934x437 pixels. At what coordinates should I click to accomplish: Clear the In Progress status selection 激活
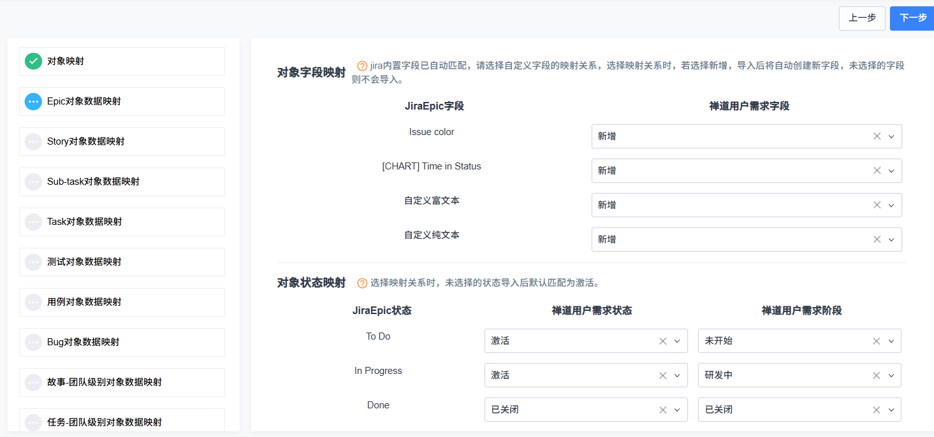[x=663, y=375]
